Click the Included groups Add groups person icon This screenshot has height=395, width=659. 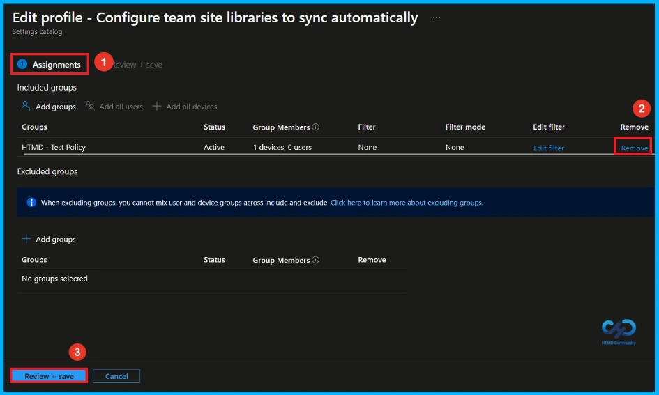[26, 106]
